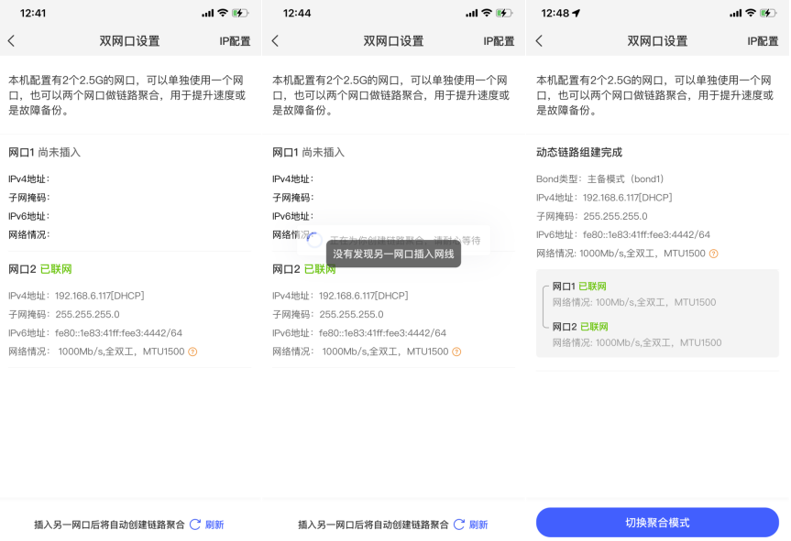The image size is (791, 541).
Task: Select the 网口1 已联网 entry in the bond panel
Action: tap(579, 287)
